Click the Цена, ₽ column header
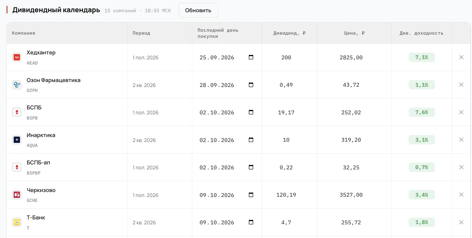472x238 pixels. click(x=354, y=33)
